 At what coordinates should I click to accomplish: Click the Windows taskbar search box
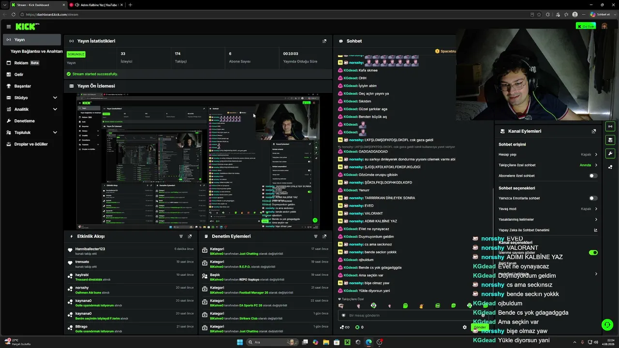coord(273,342)
